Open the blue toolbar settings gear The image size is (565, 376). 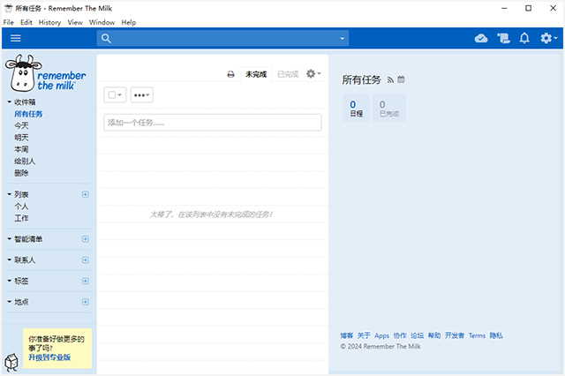(x=548, y=38)
